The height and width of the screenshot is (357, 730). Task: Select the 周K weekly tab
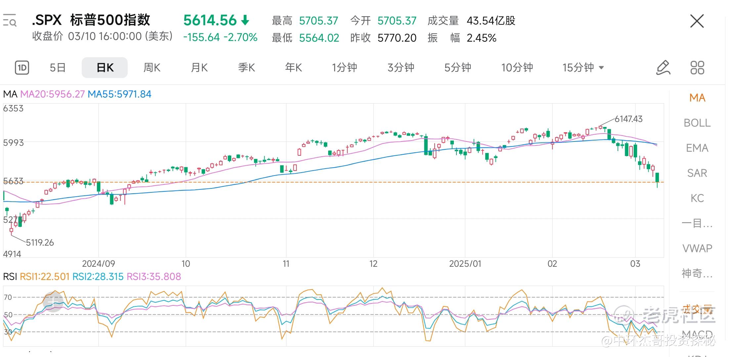coord(152,68)
